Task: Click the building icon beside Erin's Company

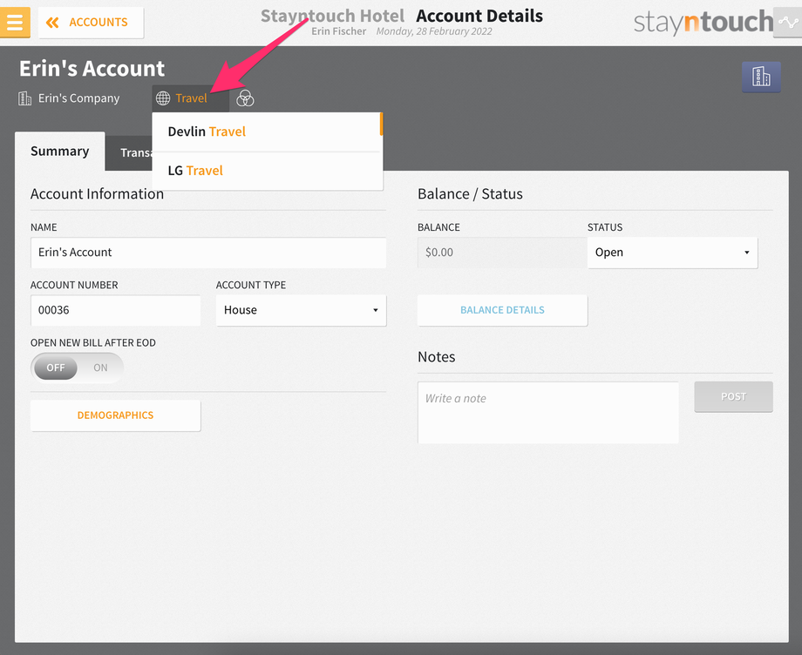Action: [24, 98]
